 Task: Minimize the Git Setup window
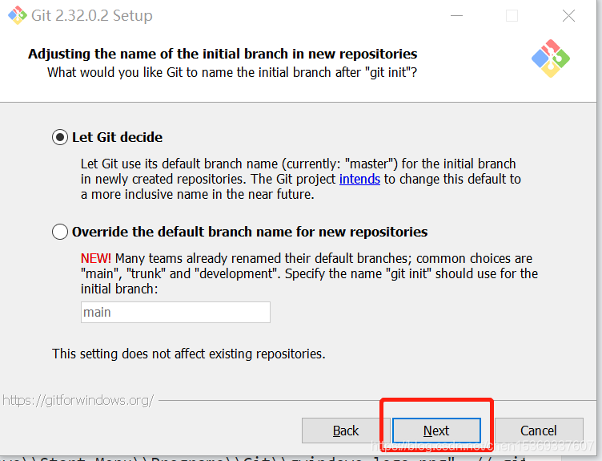pyautogui.click(x=456, y=16)
